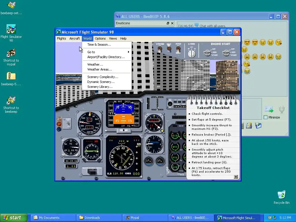
Task: Click 'Retract landing gear (G).' checklist line
Action: [209, 162]
